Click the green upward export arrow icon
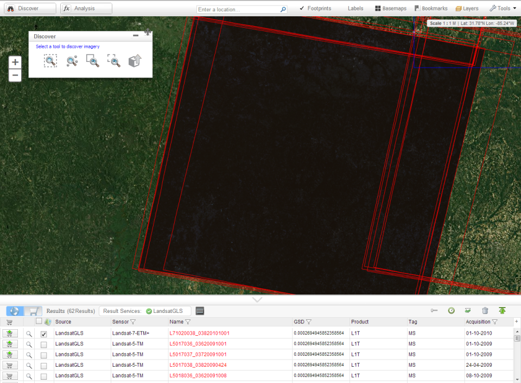This screenshot has height=383, width=521. pos(502,311)
